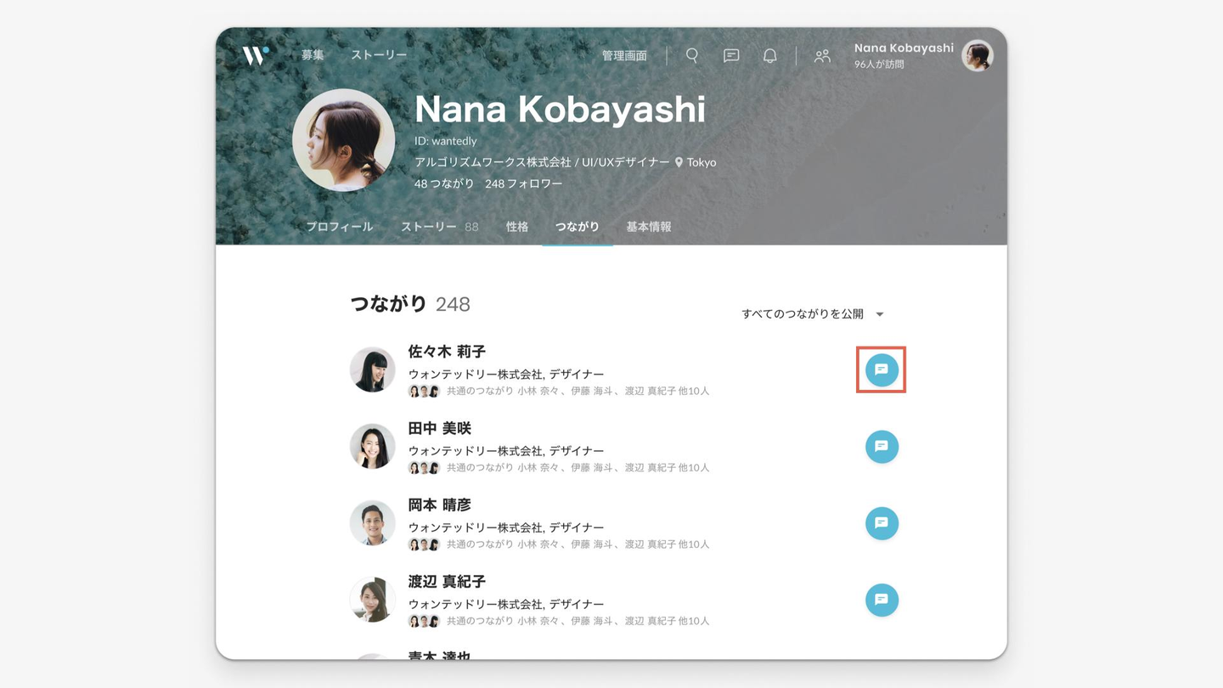Open mutual connection avatars under 渡辺 真紀子

pyautogui.click(x=424, y=621)
